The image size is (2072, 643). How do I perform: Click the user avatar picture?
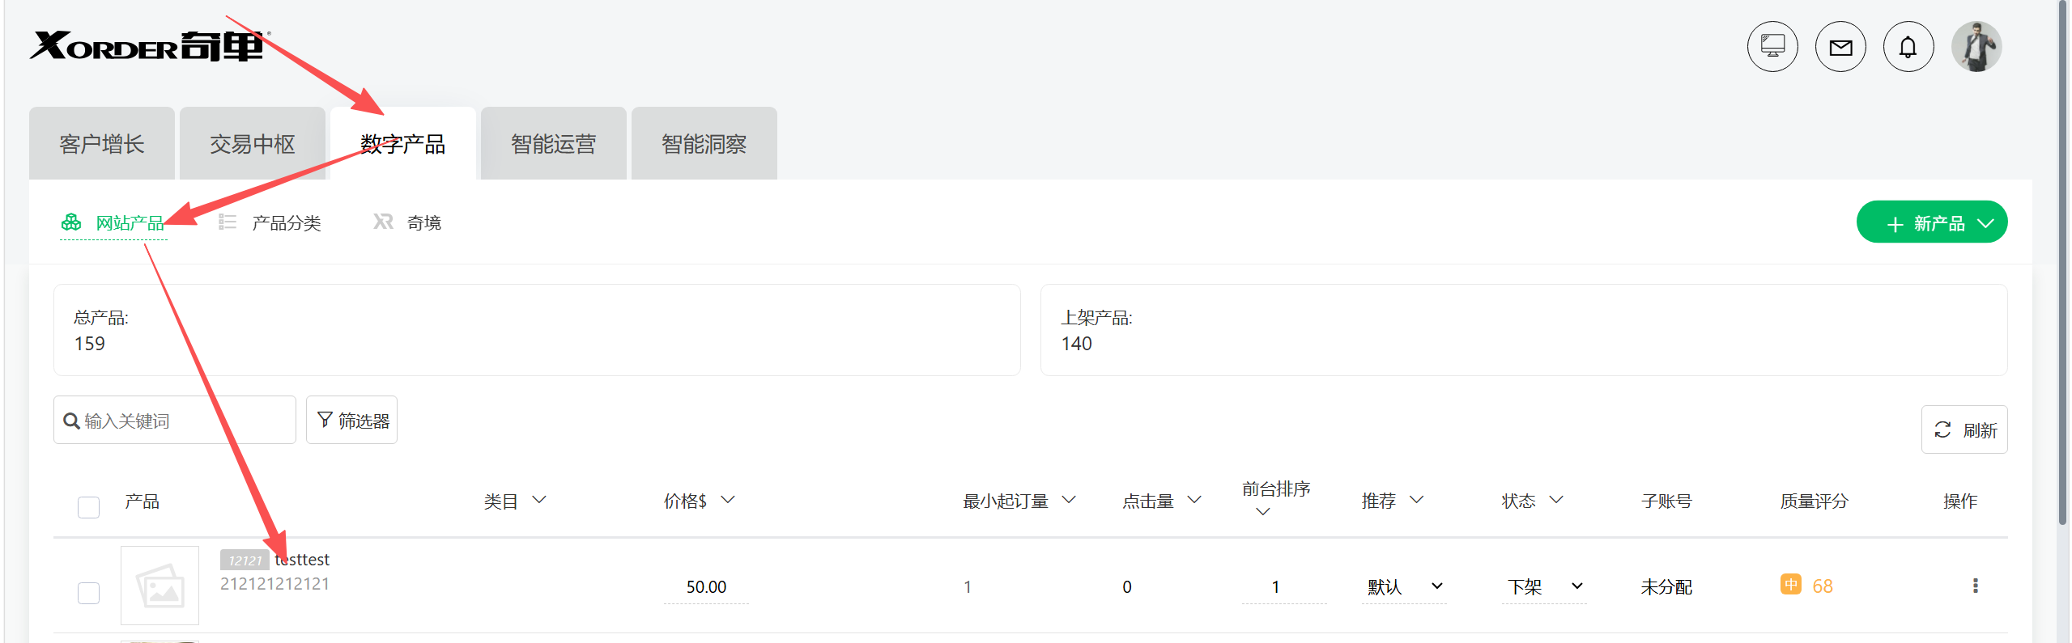[x=1976, y=47]
